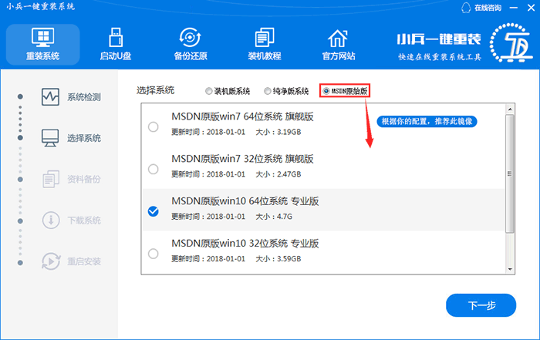Click the 小兵一键重装系统 window title
Screen dimensions: 540x340
pos(41,6)
